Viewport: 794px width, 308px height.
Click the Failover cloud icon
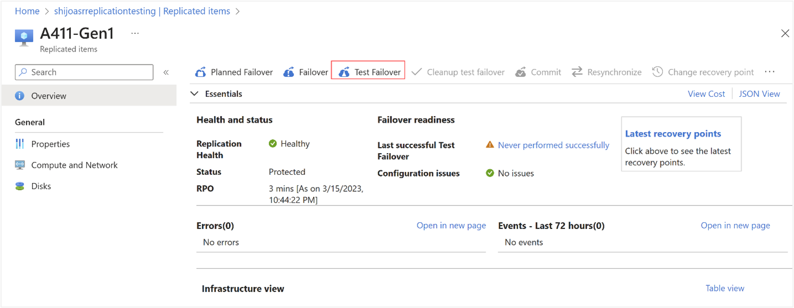289,72
